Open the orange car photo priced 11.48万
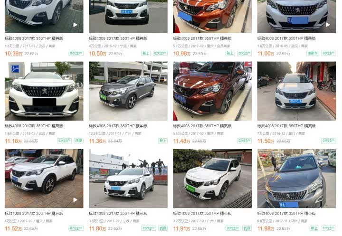 pos(212,91)
